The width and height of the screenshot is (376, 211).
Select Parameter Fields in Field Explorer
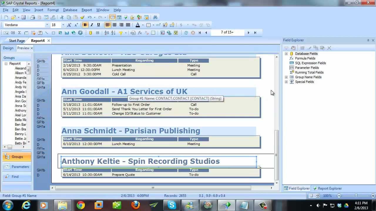307,68
